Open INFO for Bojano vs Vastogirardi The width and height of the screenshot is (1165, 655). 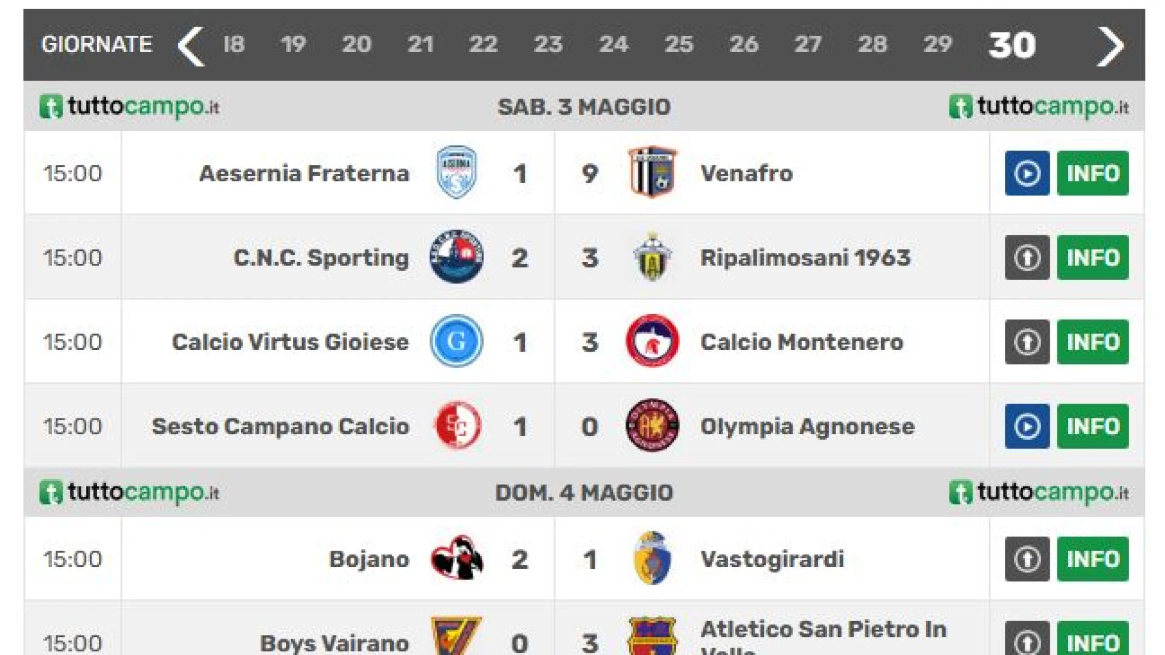click(1093, 559)
